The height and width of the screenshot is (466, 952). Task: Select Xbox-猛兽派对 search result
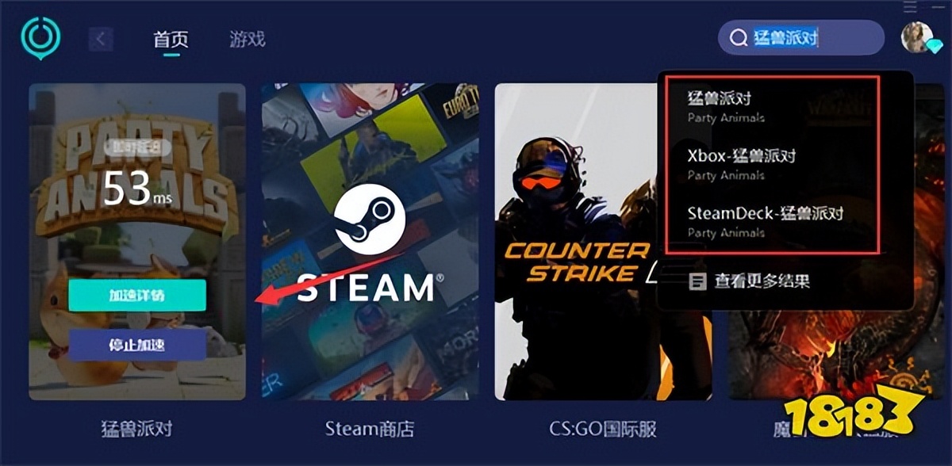click(x=770, y=164)
